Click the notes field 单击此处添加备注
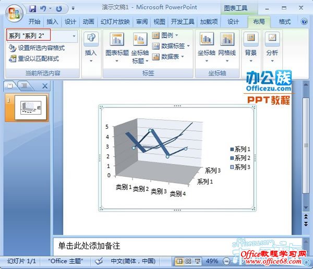Viewport: 313px width, 269px height. point(89,246)
